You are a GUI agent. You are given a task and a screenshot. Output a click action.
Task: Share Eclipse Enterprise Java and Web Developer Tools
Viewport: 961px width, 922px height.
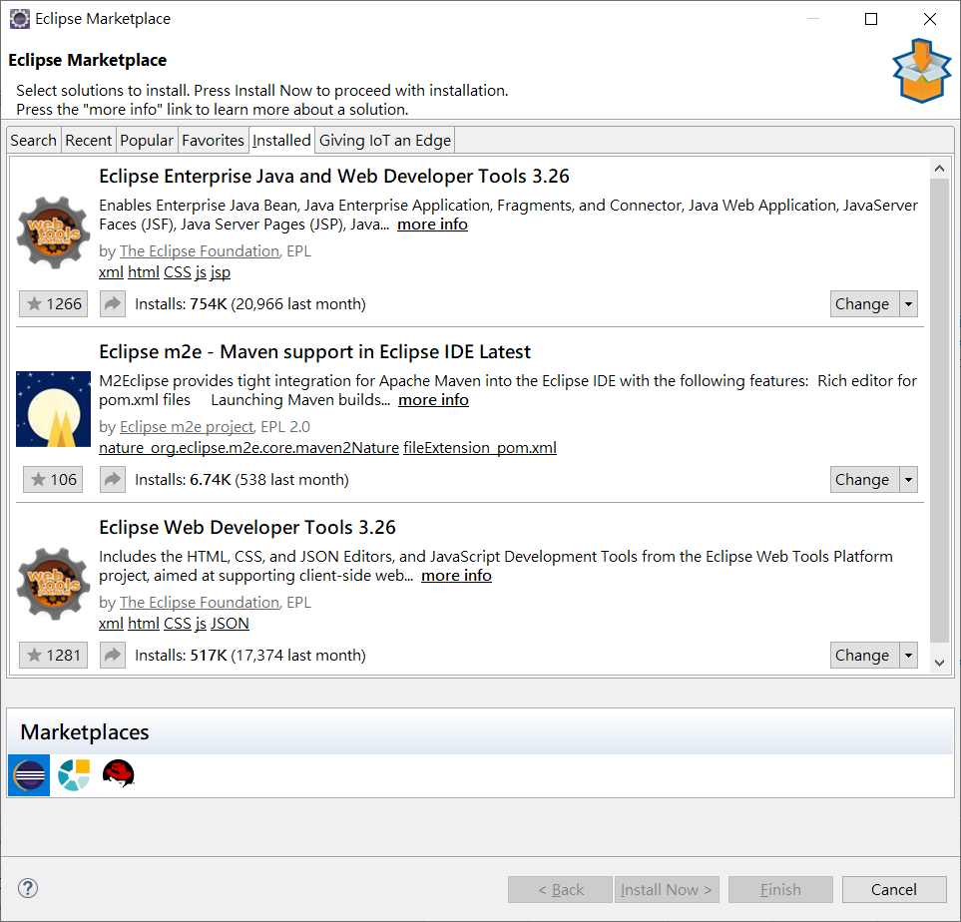click(x=113, y=304)
